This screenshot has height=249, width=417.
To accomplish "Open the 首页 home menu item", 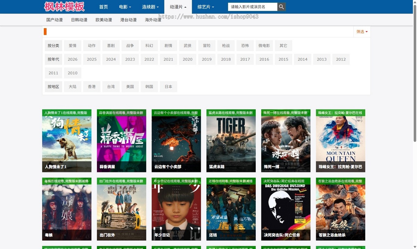I will coord(103,7).
